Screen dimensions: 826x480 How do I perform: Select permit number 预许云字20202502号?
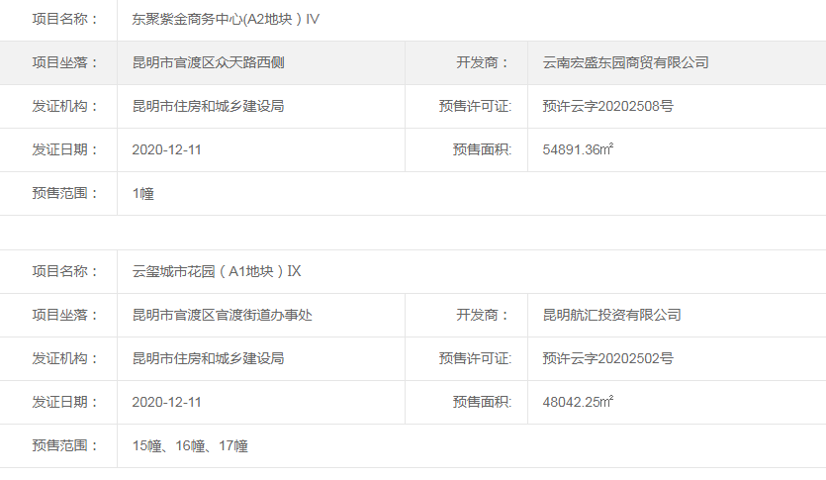coord(607,358)
